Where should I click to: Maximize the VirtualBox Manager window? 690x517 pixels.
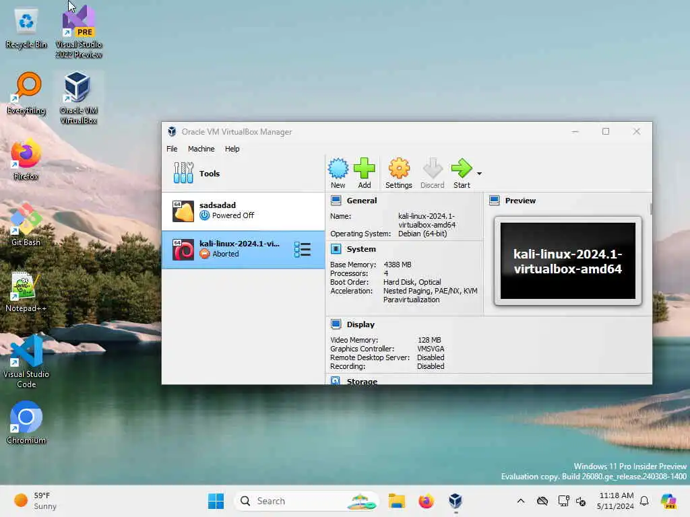click(606, 131)
